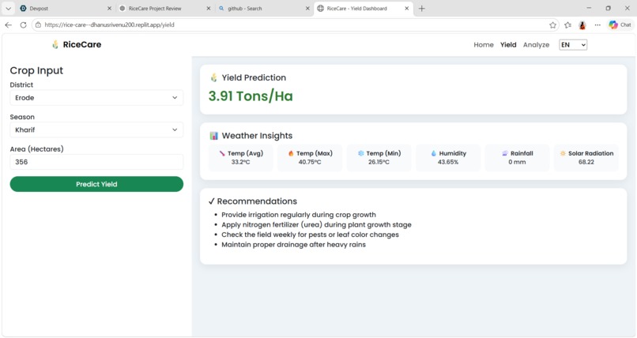Close the Devpost tab
This screenshot has width=637, height=338.
tap(109, 8)
